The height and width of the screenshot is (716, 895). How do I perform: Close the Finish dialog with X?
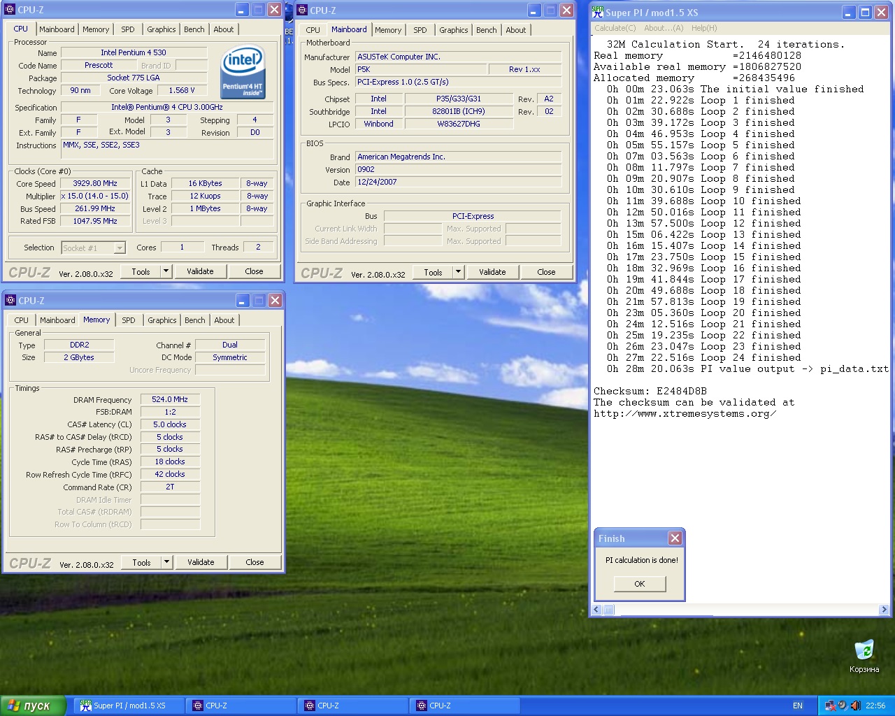pos(675,538)
